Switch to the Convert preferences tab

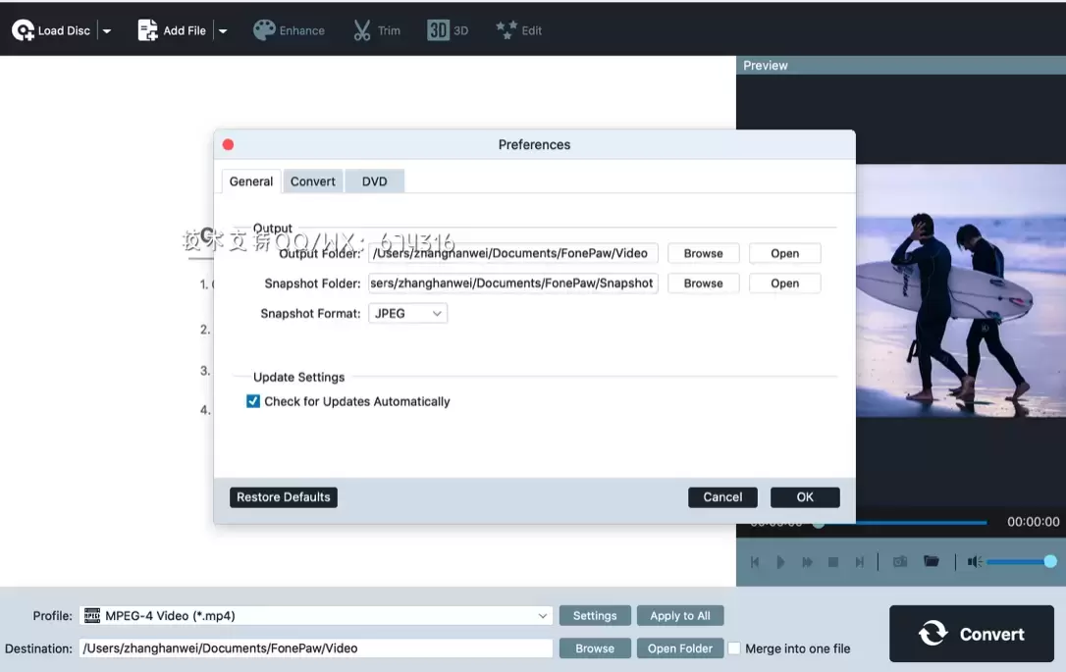[x=313, y=181]
